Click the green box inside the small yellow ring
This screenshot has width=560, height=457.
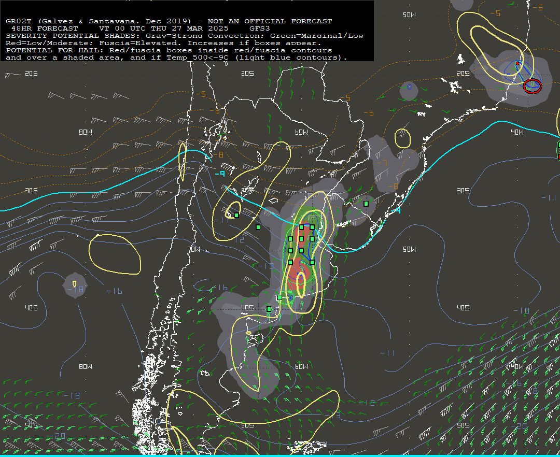click(x=236, y=215)
